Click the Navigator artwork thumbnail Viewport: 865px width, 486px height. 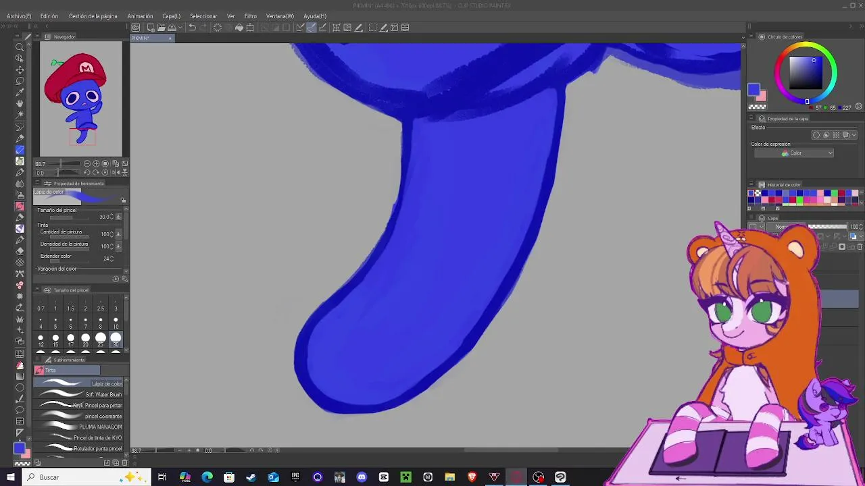click(x=81, y=99)
